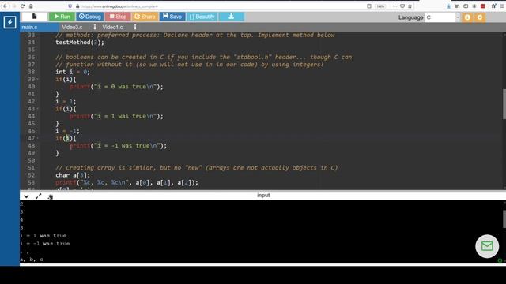This screenshot has height=284, width=506.
Task: Open the mail feedback floating button
Action: [487, 246]
